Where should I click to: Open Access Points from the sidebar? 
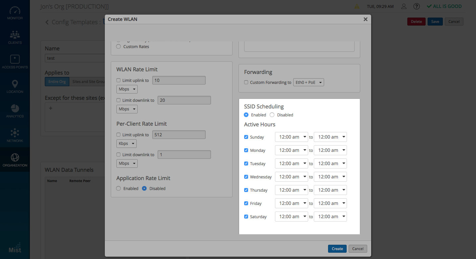[15, 62]
